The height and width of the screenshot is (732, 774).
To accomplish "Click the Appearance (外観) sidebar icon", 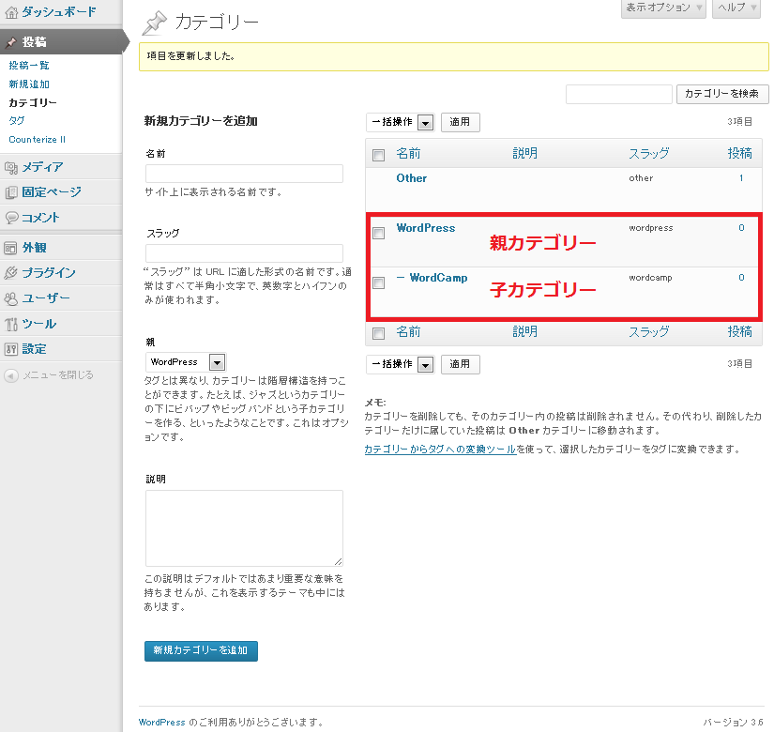I will pyautogui.click(x=11, y=248).
